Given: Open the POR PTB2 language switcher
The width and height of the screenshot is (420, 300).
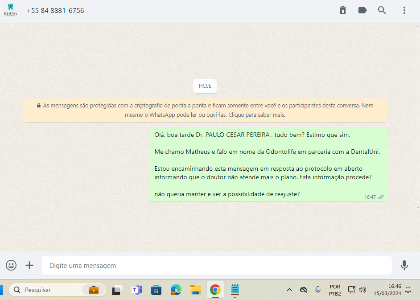Looking at the screenshot, I should 335,290.
